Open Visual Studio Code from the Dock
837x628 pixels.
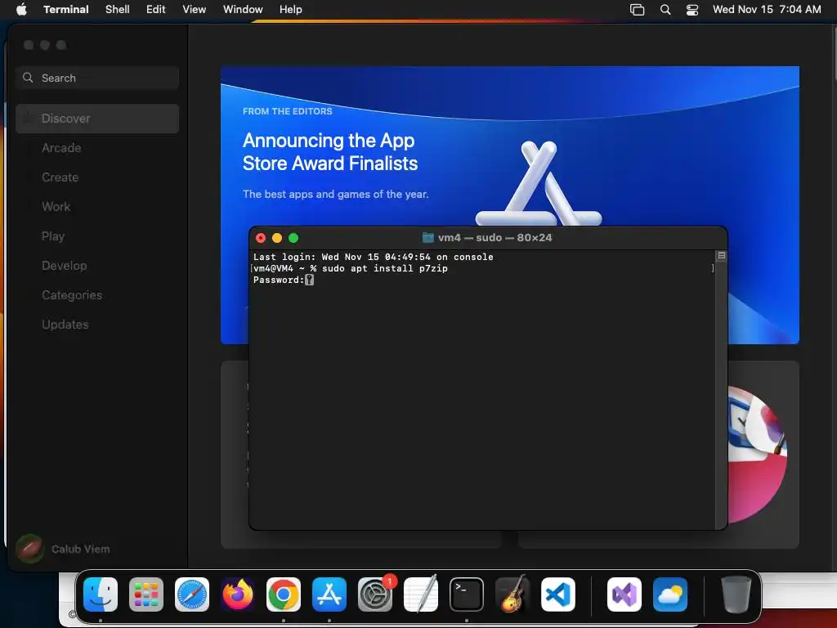558,594
